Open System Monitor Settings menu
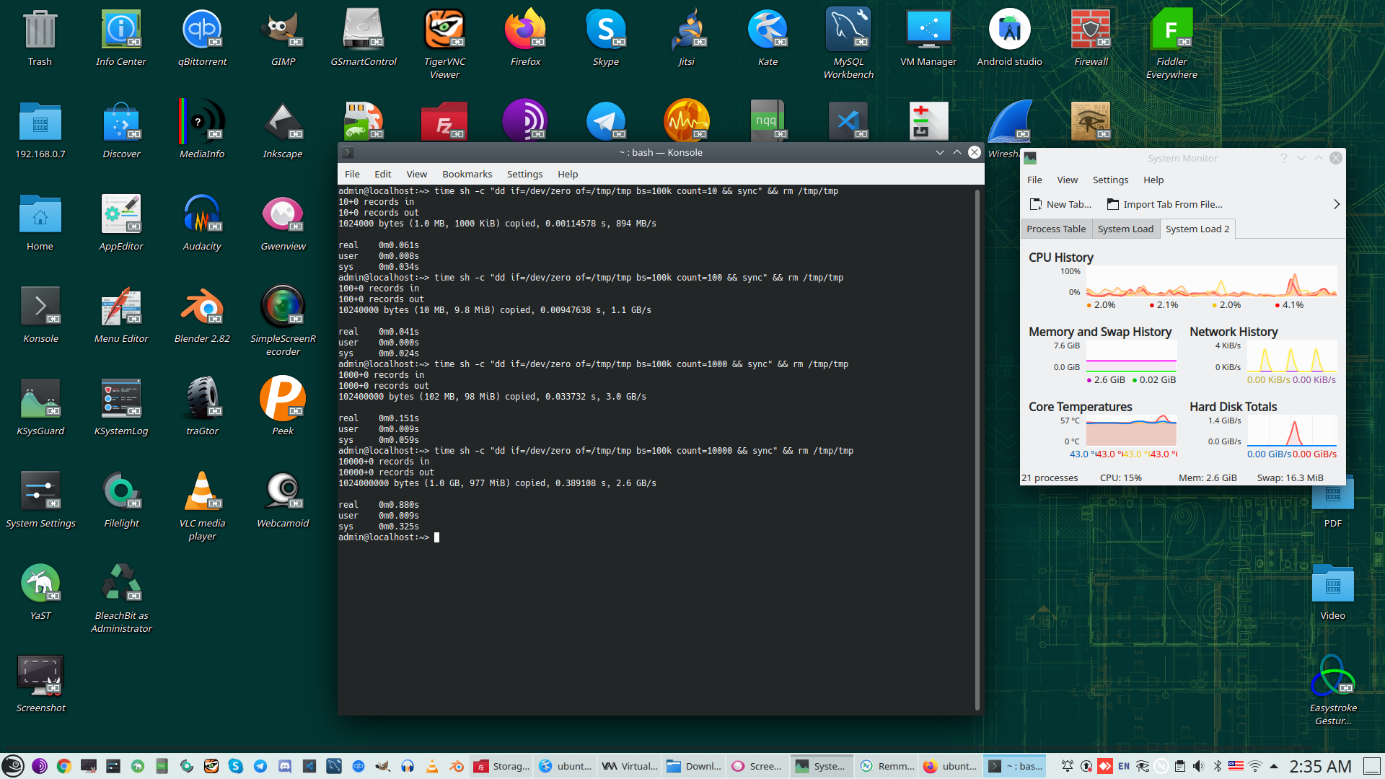This screenshot has width=1385, height=779. (x=1109, y=180)
